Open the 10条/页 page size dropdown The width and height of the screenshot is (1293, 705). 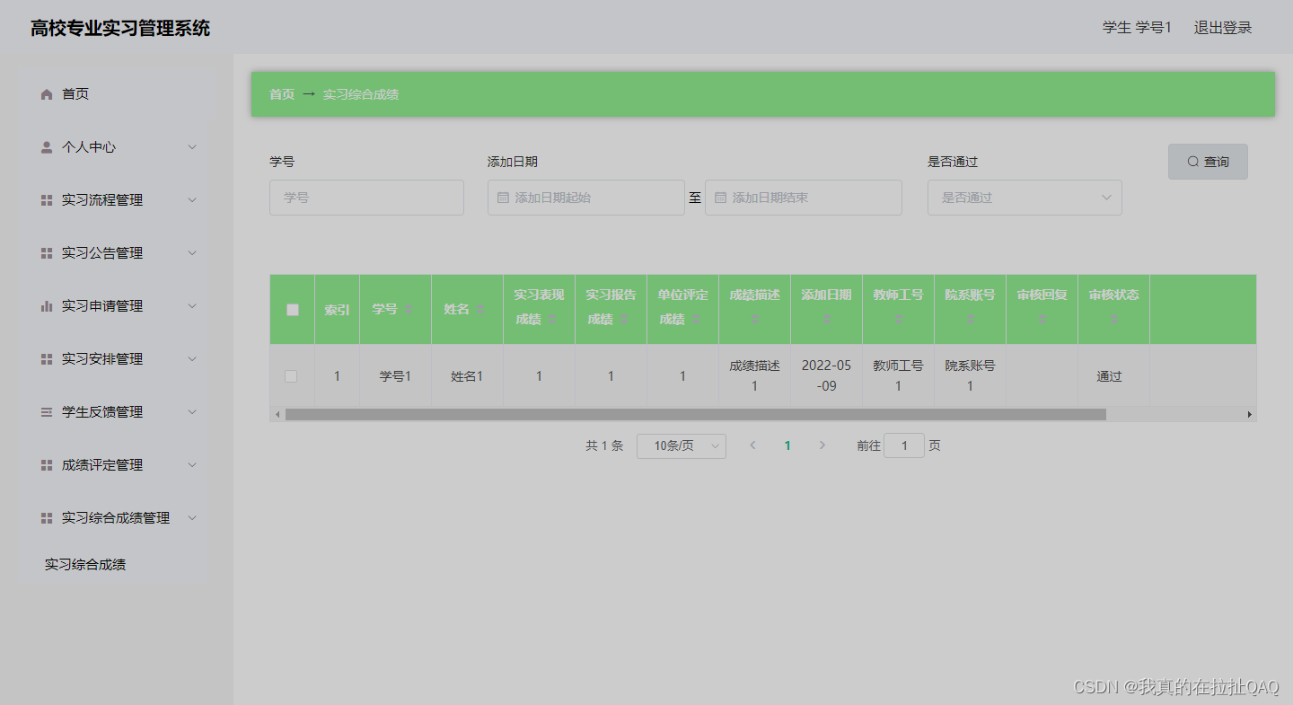[x=681, y=445]
